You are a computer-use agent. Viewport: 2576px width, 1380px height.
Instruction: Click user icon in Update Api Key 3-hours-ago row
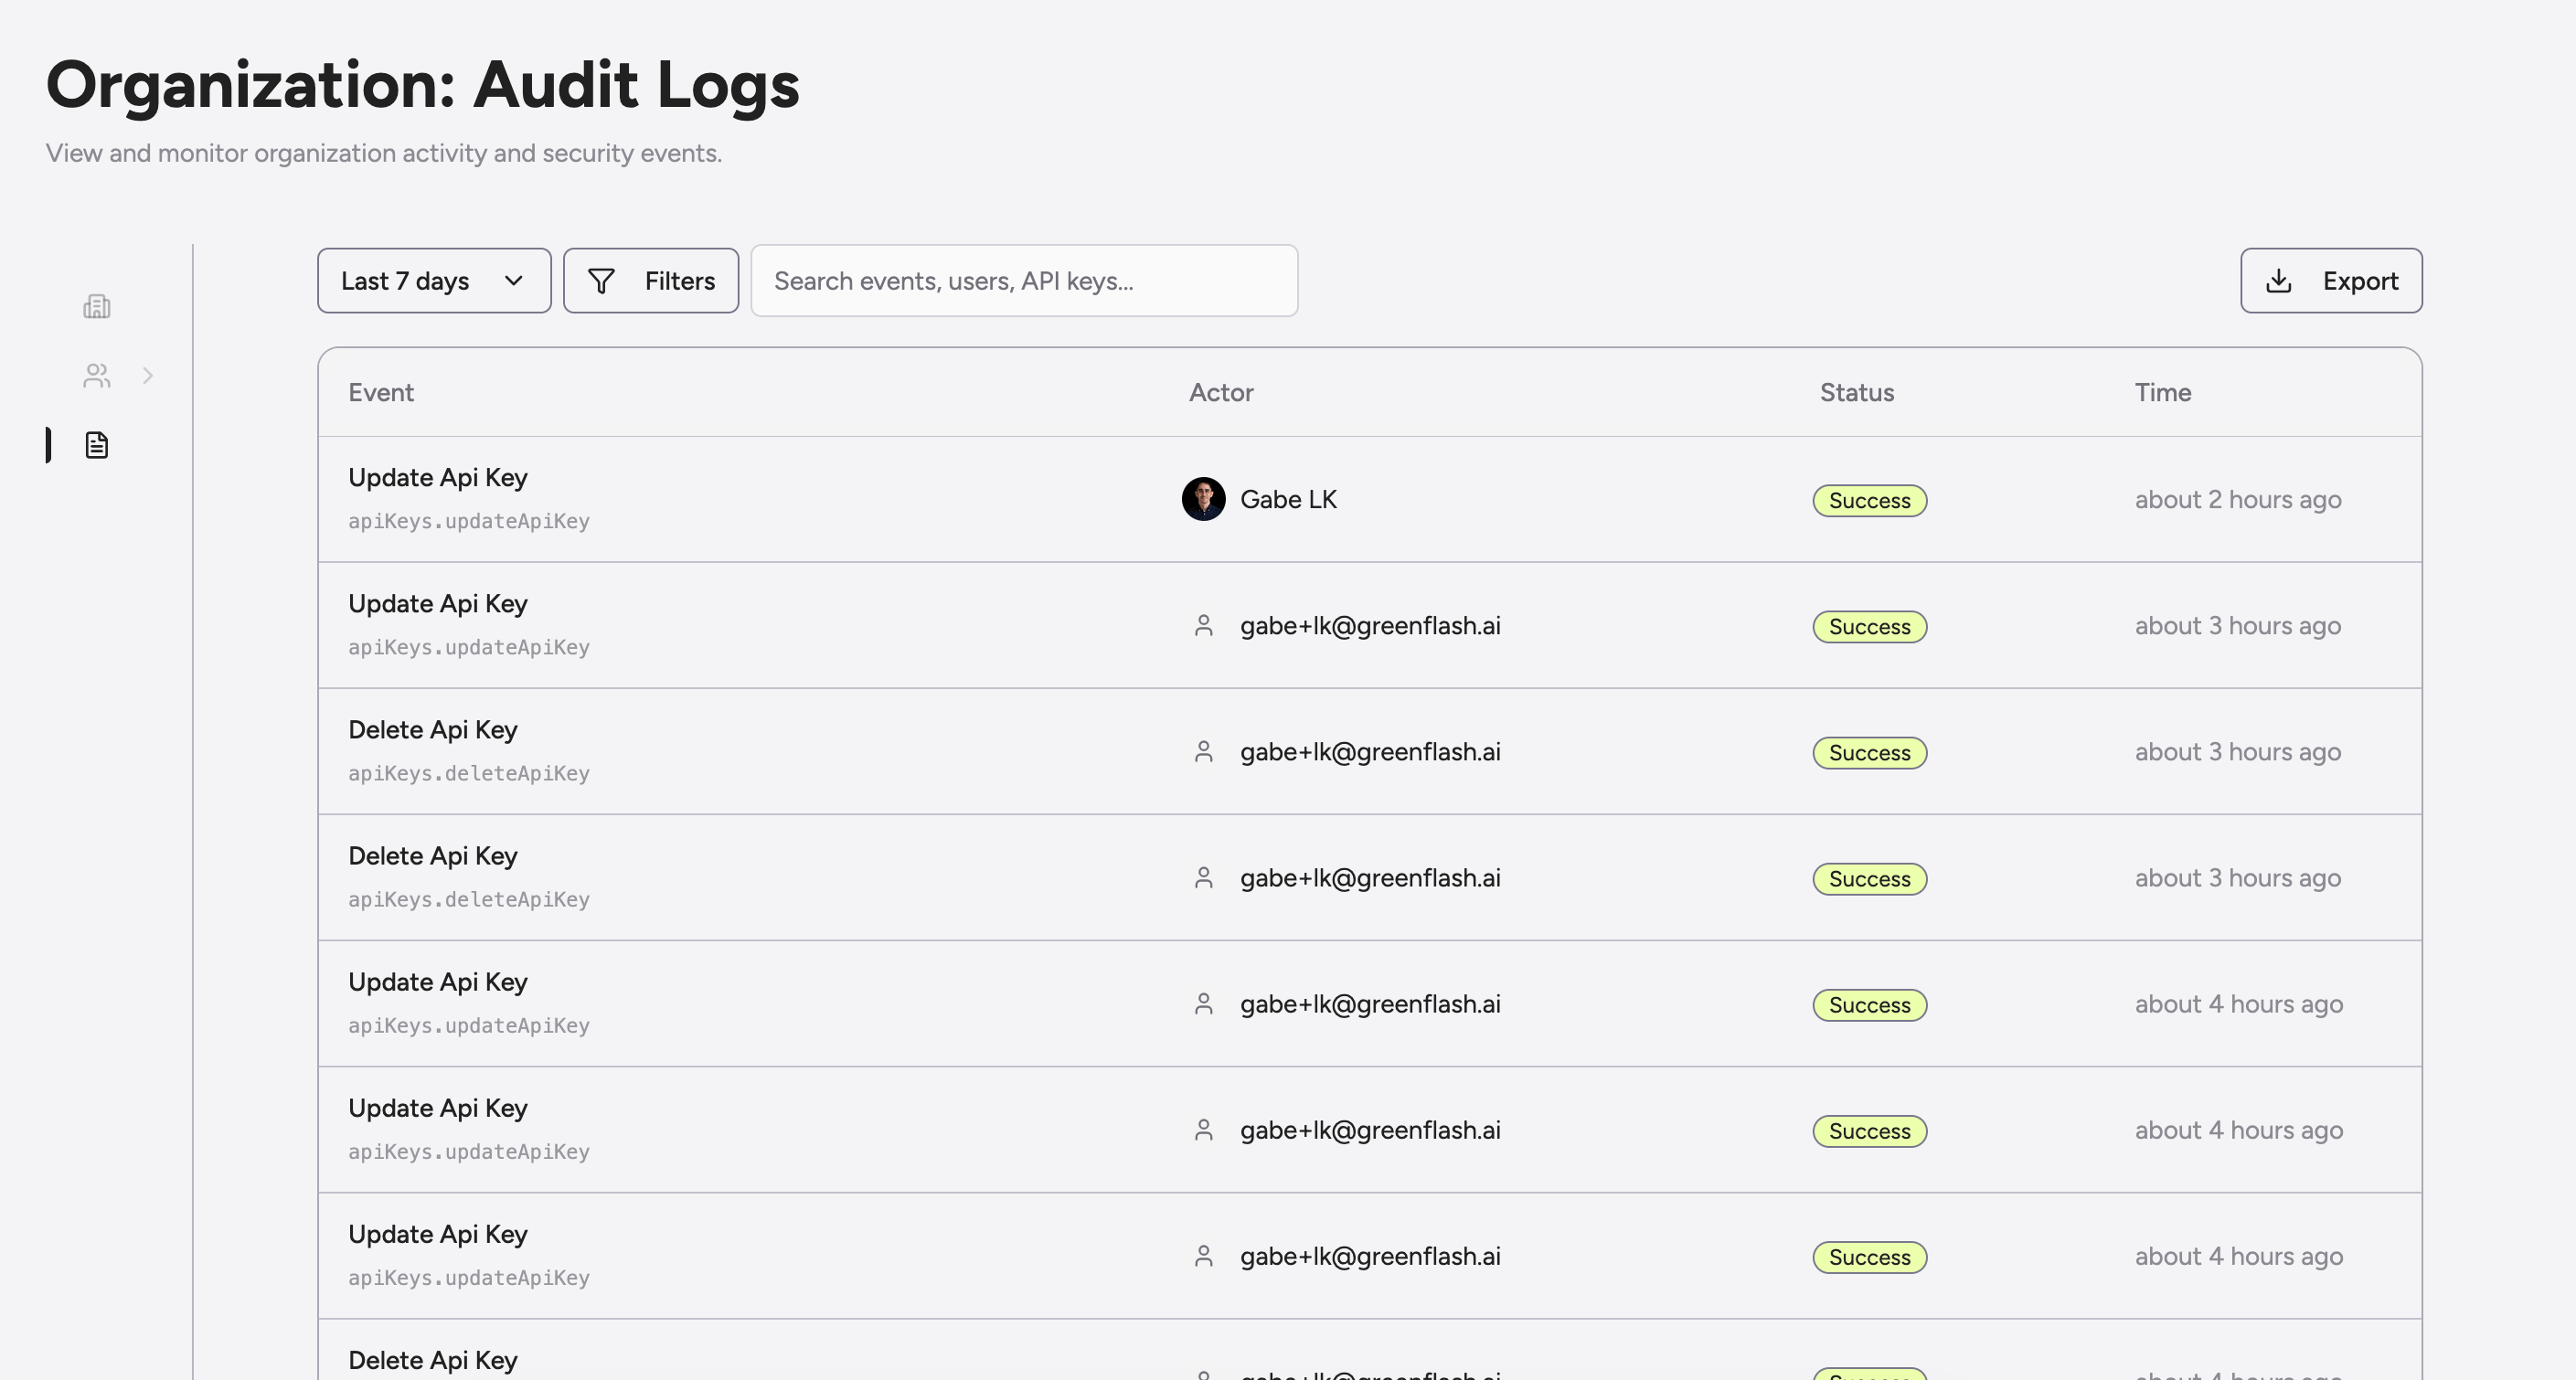[1204, 626]
